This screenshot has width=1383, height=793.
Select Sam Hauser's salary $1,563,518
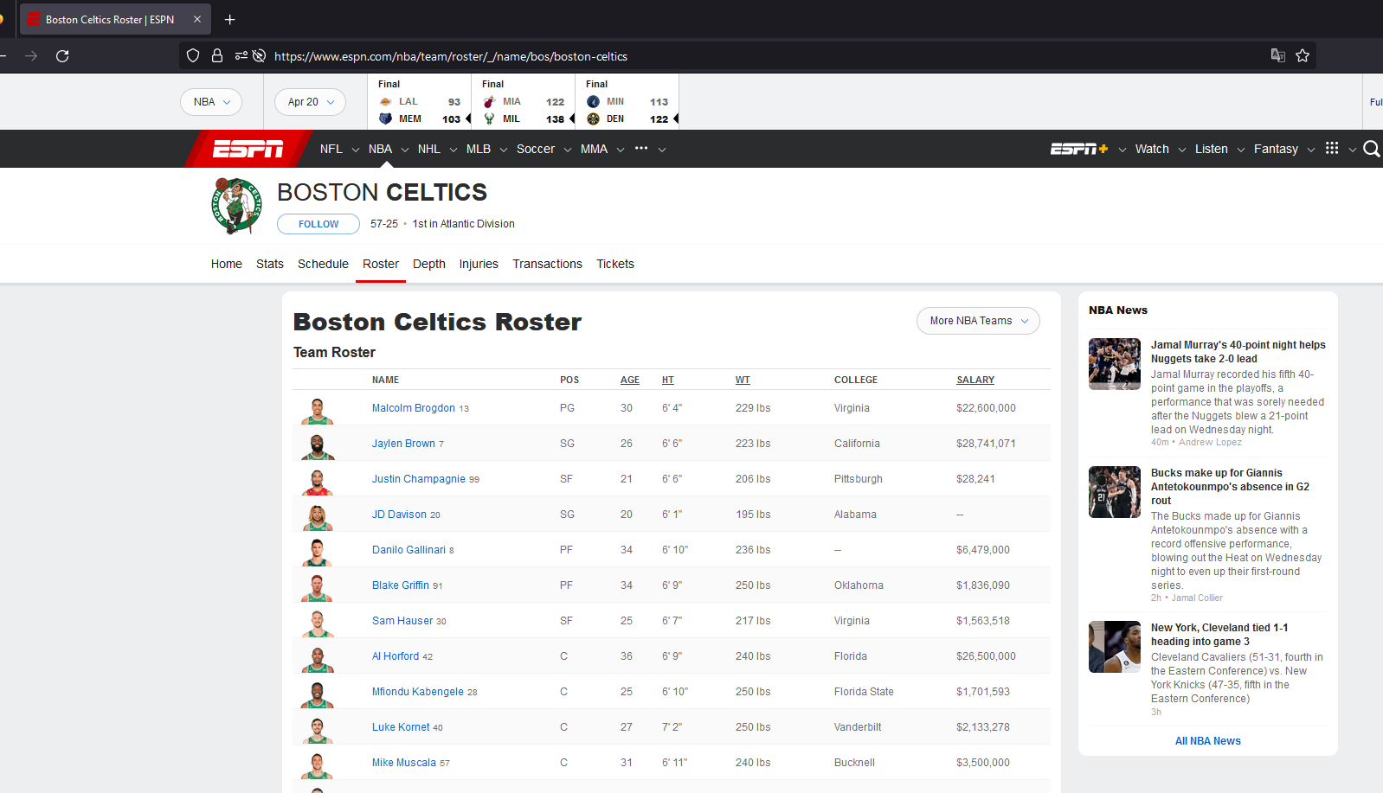tap(983, 621)
